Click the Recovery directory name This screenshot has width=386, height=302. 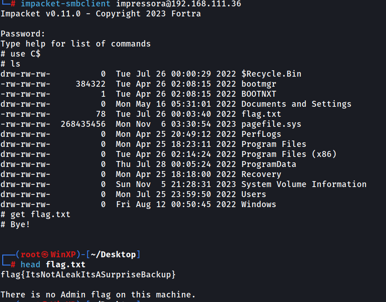261,175
